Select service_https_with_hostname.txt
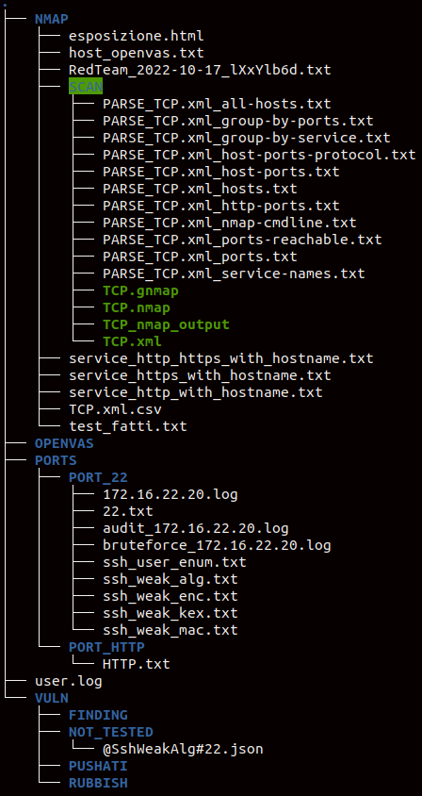Viewport: 422px width, 796px height. click(200, 375)
